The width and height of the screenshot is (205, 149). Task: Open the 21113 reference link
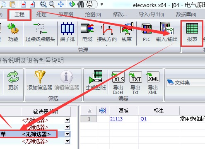(x=116, y=119)
